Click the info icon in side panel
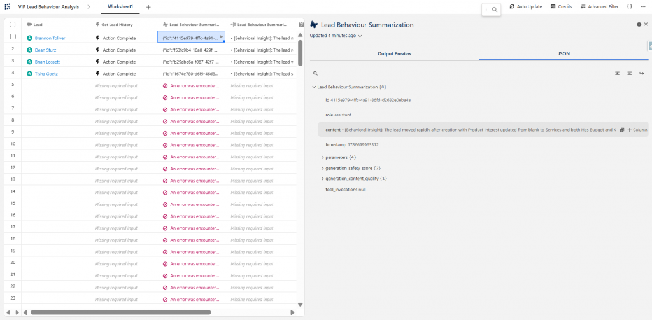Image resolution: width=652 pixels, height=320 pixels. click(x=639, y=25)
